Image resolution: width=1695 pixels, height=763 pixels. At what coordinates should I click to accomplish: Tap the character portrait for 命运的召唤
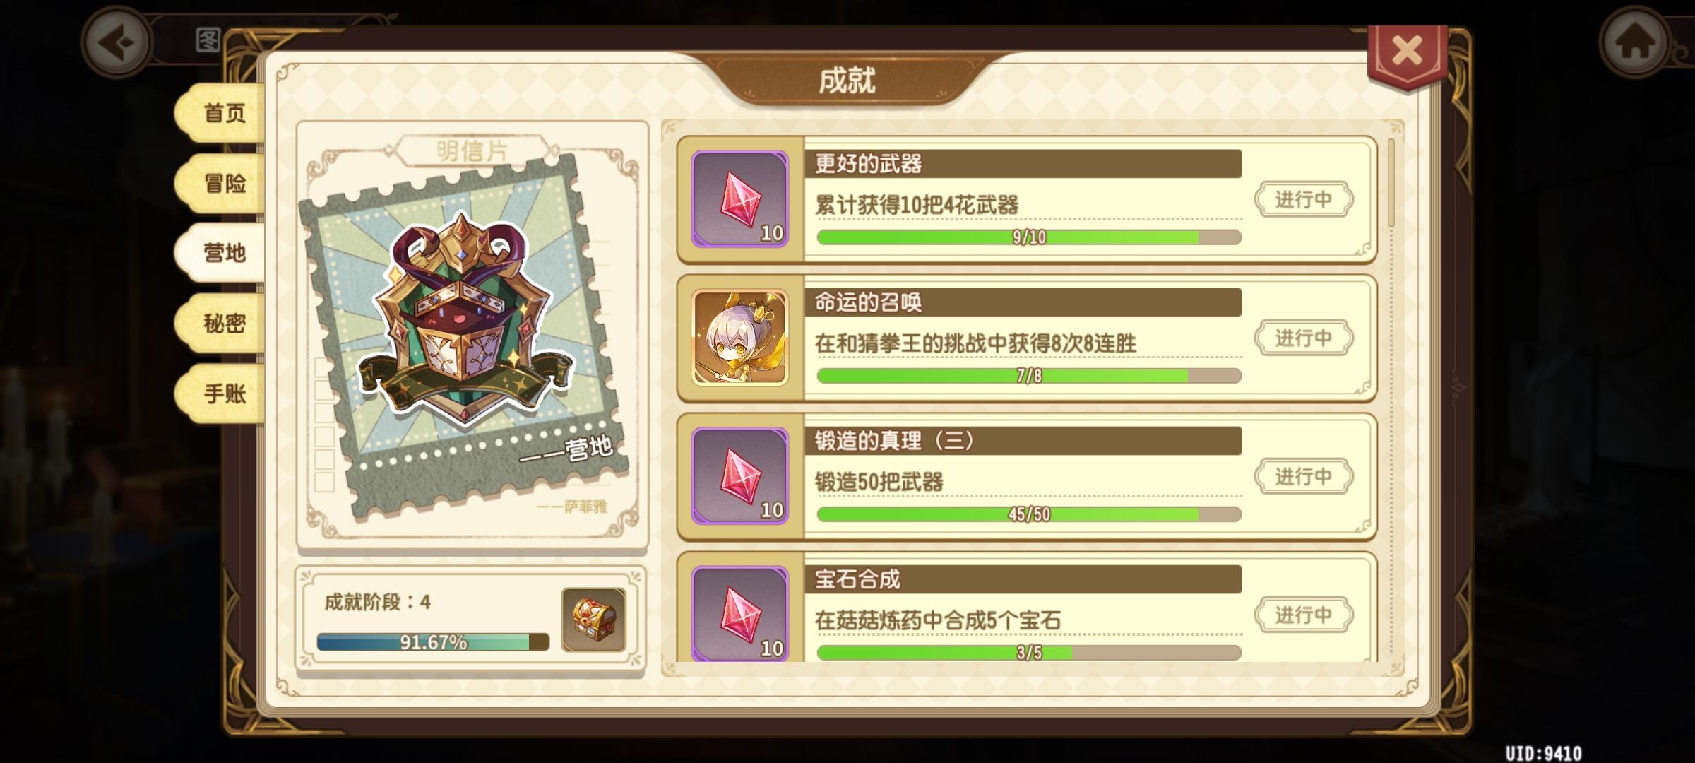(739, 338)
